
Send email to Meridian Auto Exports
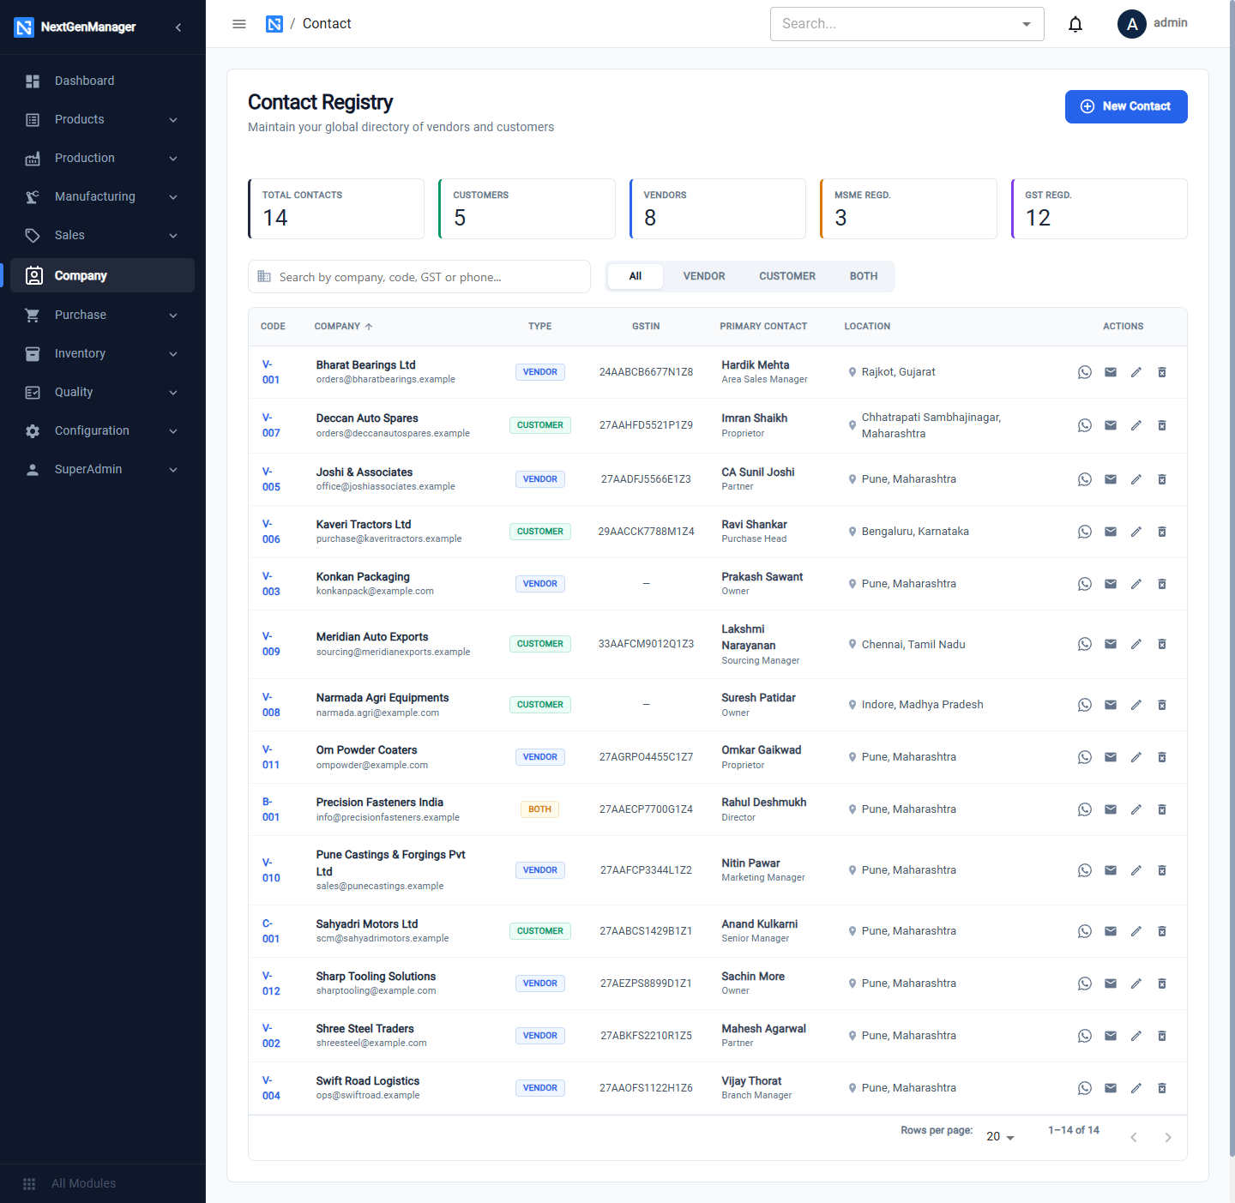1111,644
